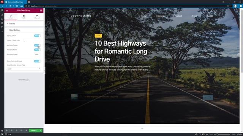Click the green Update button
Screen dimensions: 243x136
click(34, 130)
